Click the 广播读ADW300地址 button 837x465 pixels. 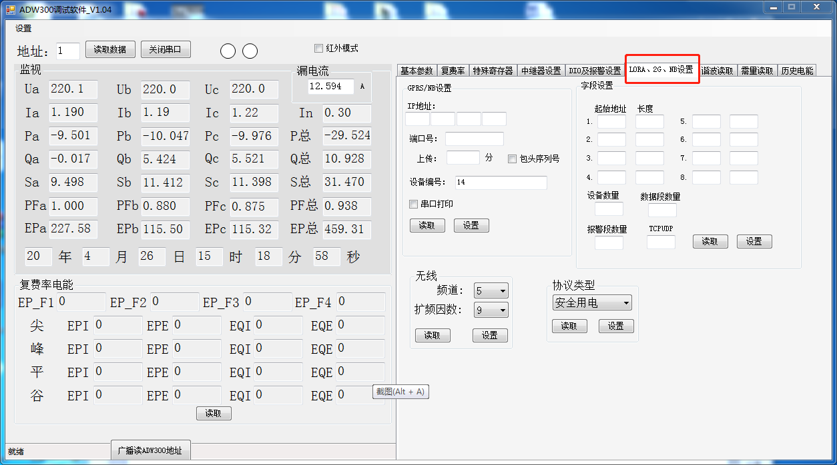pos(151,450)
